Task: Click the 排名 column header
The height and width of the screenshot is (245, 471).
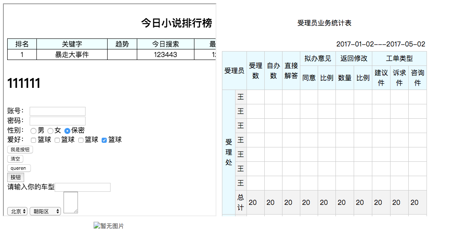Action: 22,44
